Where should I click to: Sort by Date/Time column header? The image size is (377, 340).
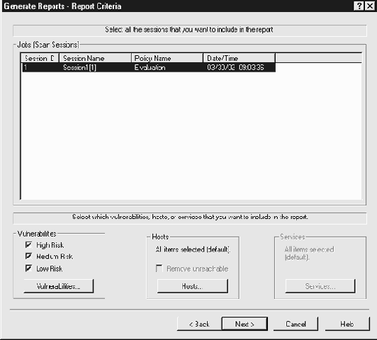pos(240,58)
